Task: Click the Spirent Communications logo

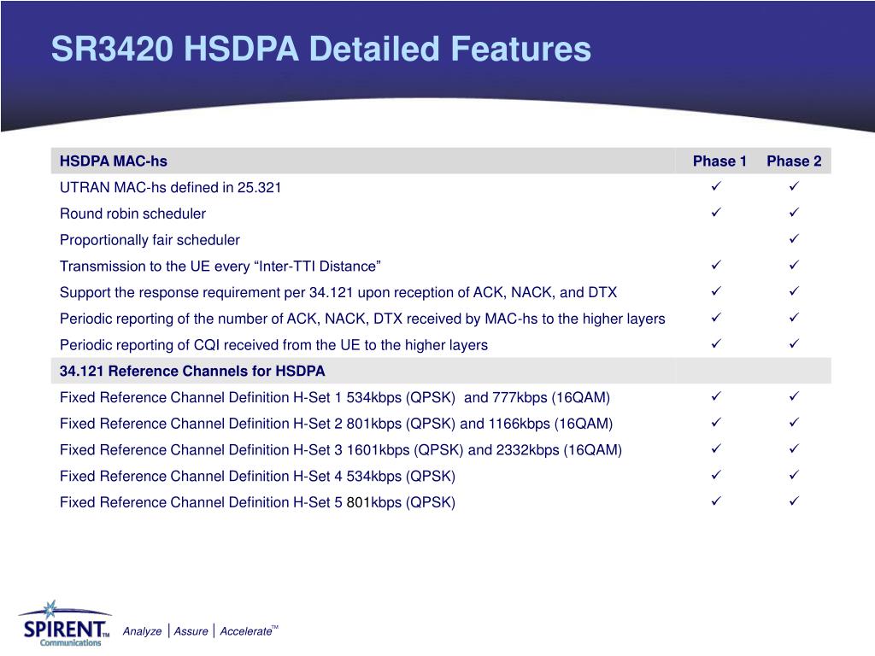Action: 65,624
